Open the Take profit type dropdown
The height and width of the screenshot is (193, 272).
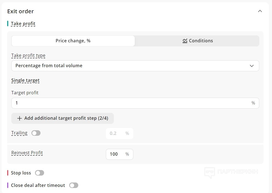click(x=135, y=66)
